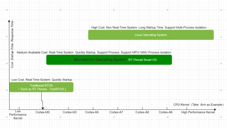Click the Cortex-A9 axis label

pos(166,112)
